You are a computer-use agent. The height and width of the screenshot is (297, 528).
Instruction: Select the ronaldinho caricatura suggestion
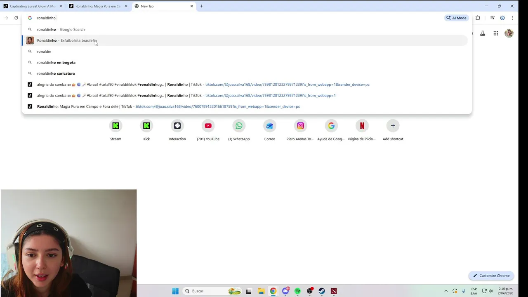(245, 73)
